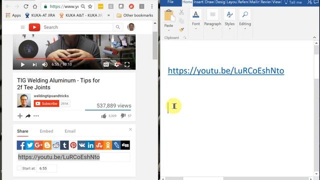Screen dimensions: 320x180
Task: Open the weldingtipsandtricks channel name
Action: [51, 95]
